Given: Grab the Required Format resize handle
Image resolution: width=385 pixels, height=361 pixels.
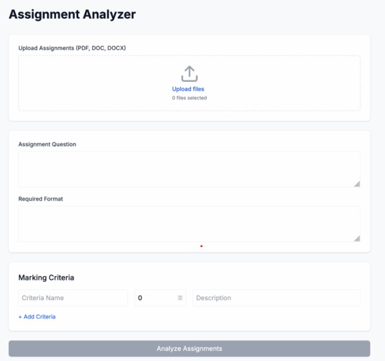Looking at the screenshot, I should [x=357, y=239].
